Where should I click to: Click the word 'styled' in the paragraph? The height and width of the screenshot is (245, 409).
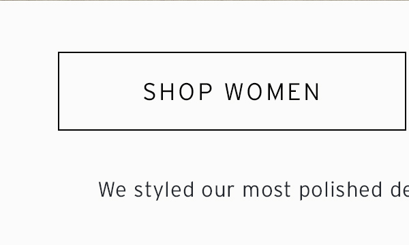point(164,191)
